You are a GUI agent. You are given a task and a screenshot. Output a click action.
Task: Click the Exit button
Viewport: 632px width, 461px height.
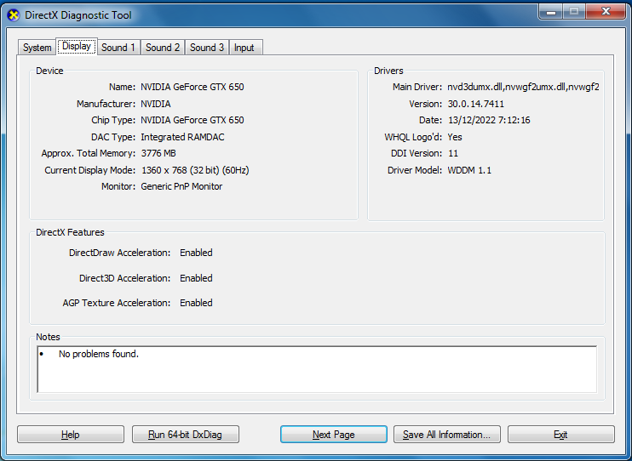(561, 435)
